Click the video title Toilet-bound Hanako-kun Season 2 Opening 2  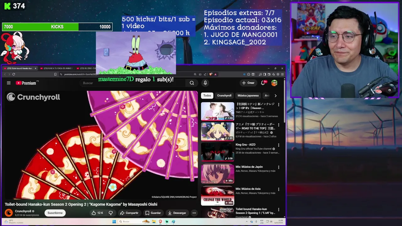81,204
